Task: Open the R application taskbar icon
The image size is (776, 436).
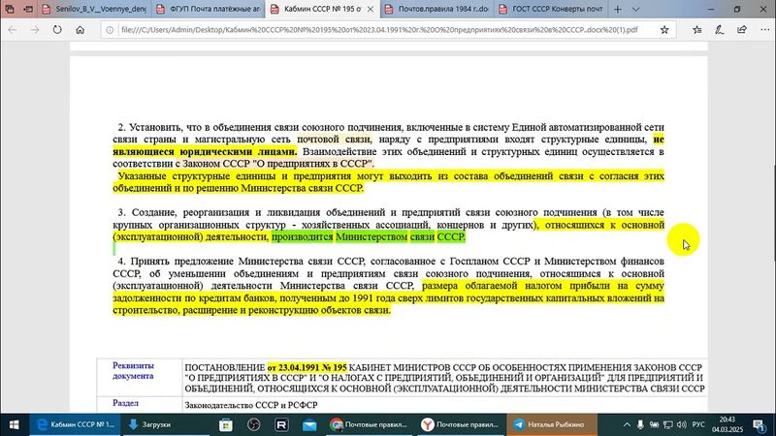Action: [281, 424]
